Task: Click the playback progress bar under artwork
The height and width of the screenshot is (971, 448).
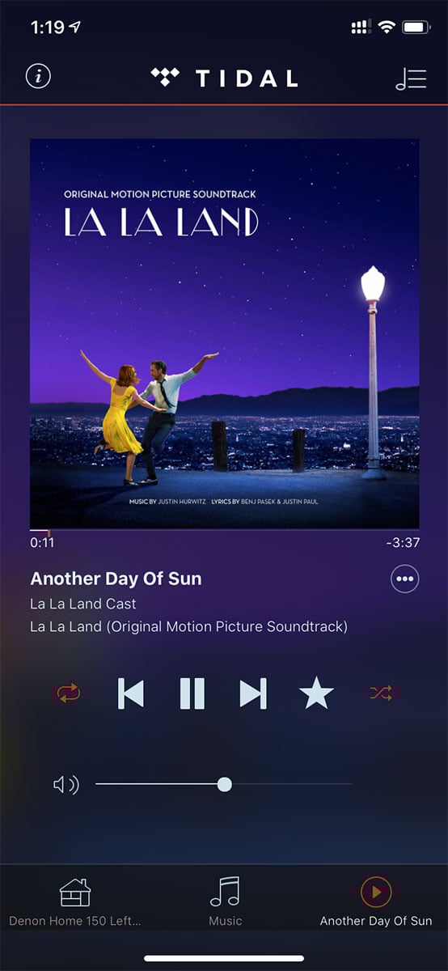Action: 225,531
